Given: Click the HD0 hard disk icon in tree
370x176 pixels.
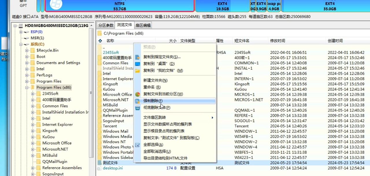Looking at the screenshot, I should [x=21, y=26].
